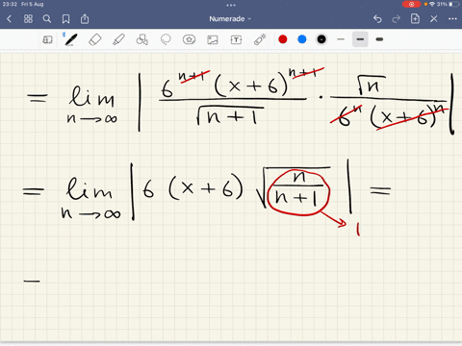Close the editing toolbar with X
The width and height of the screenshot is (462, 346).
pos(434,19)
